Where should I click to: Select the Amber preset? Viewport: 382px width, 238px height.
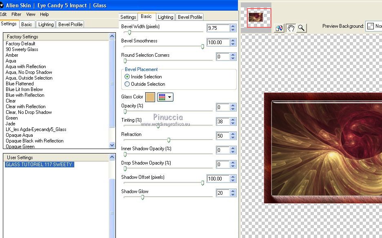(12, 55)
